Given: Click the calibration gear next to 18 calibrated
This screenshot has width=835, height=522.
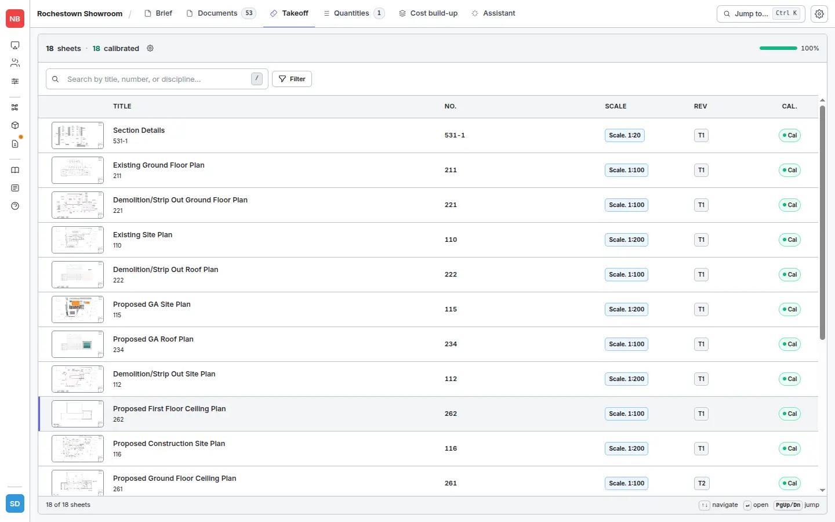Looking at the screenshot, I should coord(150,48).
